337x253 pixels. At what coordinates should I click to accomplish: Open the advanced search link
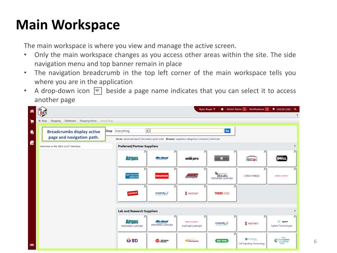[132, 139]
